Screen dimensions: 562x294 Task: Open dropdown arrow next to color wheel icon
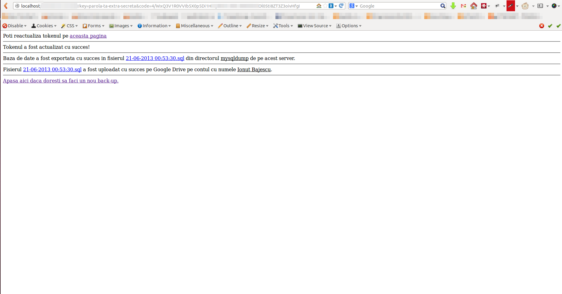(x=559, y=6)
